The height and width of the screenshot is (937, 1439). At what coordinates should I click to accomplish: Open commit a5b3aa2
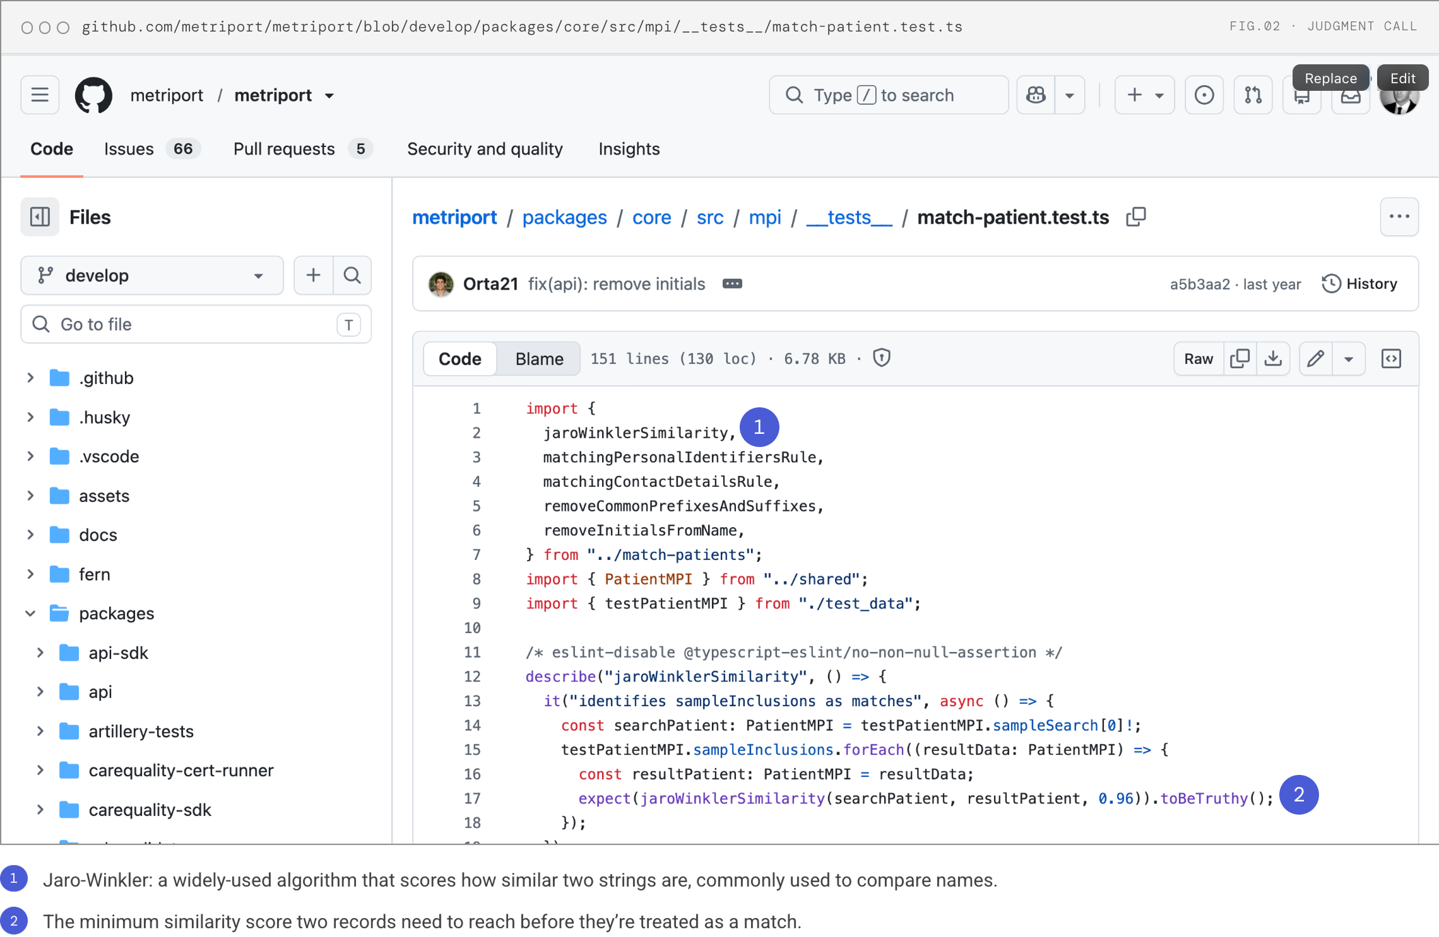pyautogui.click(x=1200, y=284)
